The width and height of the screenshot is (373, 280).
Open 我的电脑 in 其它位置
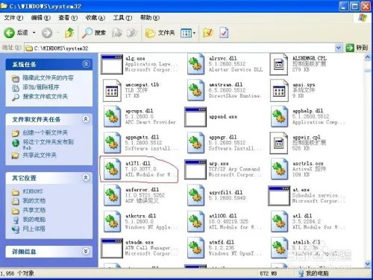tap(34, 220)
